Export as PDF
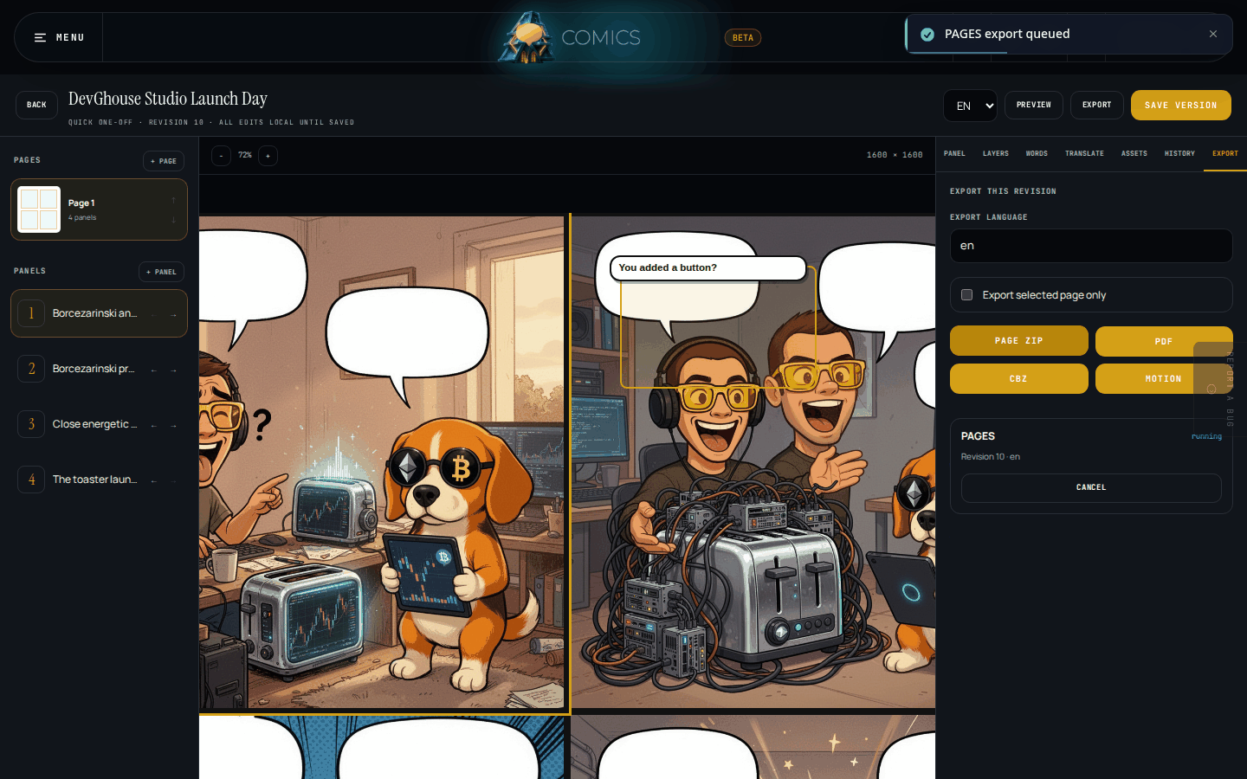This screenshot has height=779, width=1247. 1164,341
